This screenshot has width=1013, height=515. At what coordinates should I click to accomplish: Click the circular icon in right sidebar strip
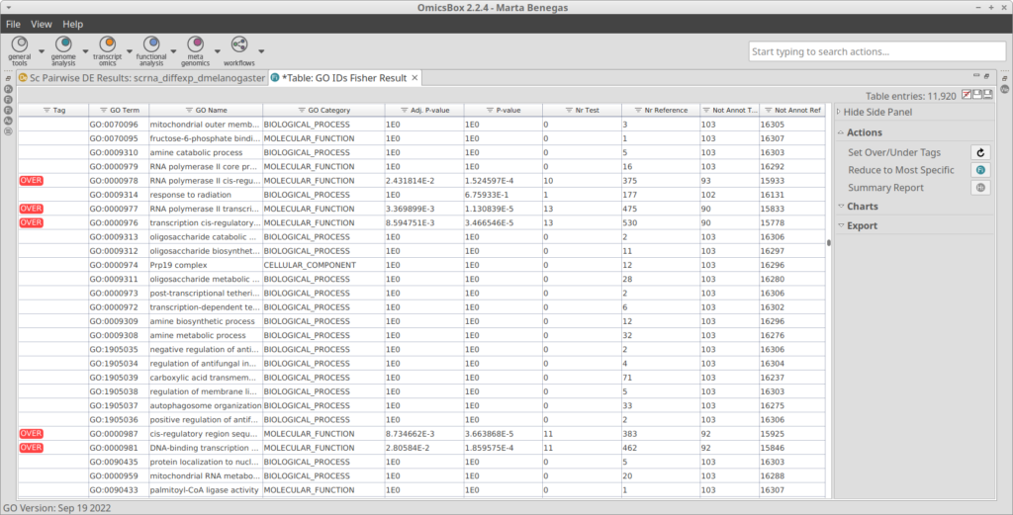[1005, 89]
